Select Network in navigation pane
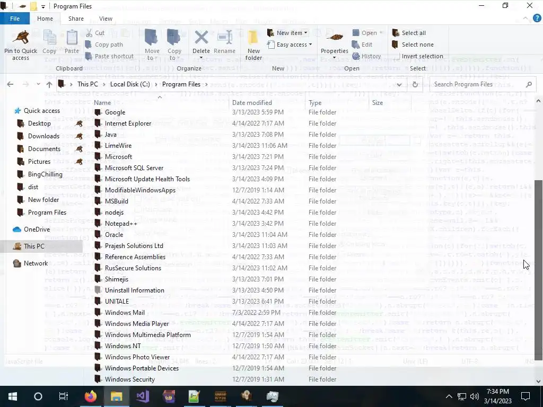This screenshot has height=407, width=543. click(x=36, y=263)
